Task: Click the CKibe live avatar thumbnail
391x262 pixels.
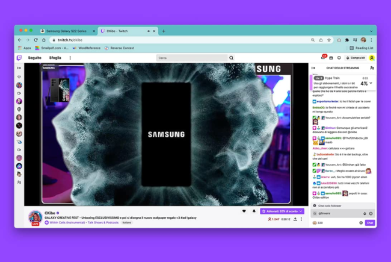Action: tap(35, 217)
